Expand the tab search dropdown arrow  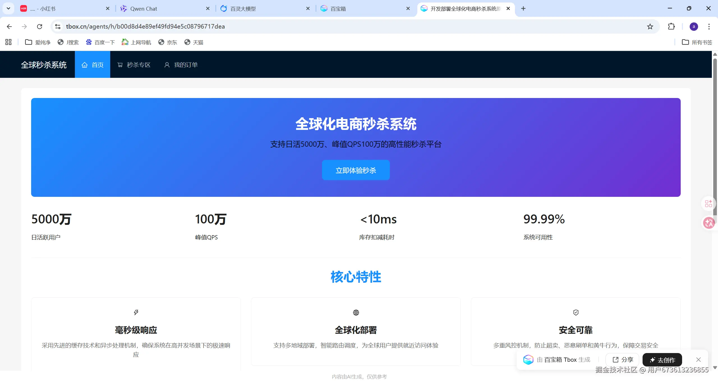tap(8, 8)
